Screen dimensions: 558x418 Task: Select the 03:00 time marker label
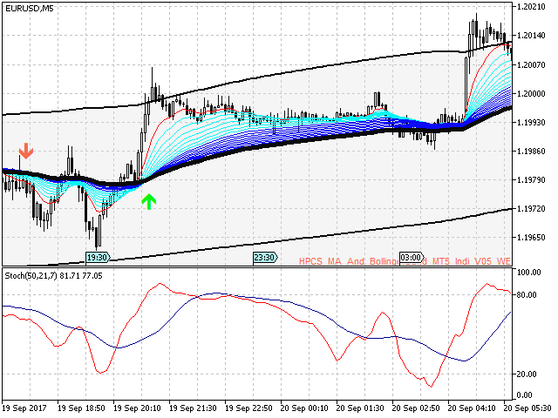[412, 257]
